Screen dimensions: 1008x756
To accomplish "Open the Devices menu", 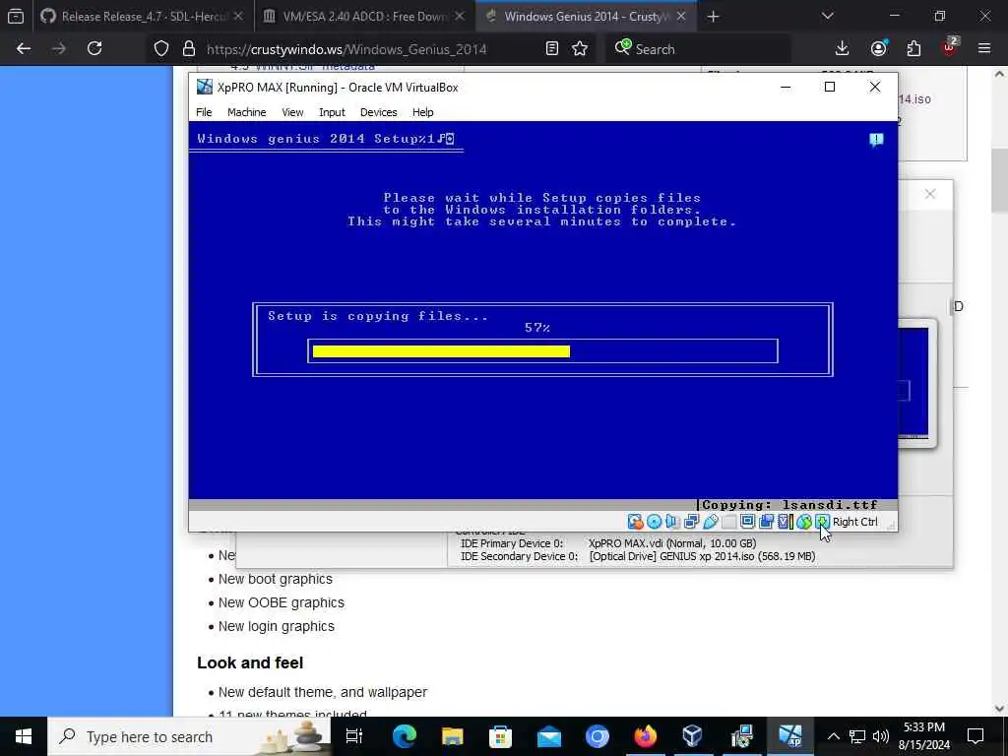I will [x=379, y=112].
